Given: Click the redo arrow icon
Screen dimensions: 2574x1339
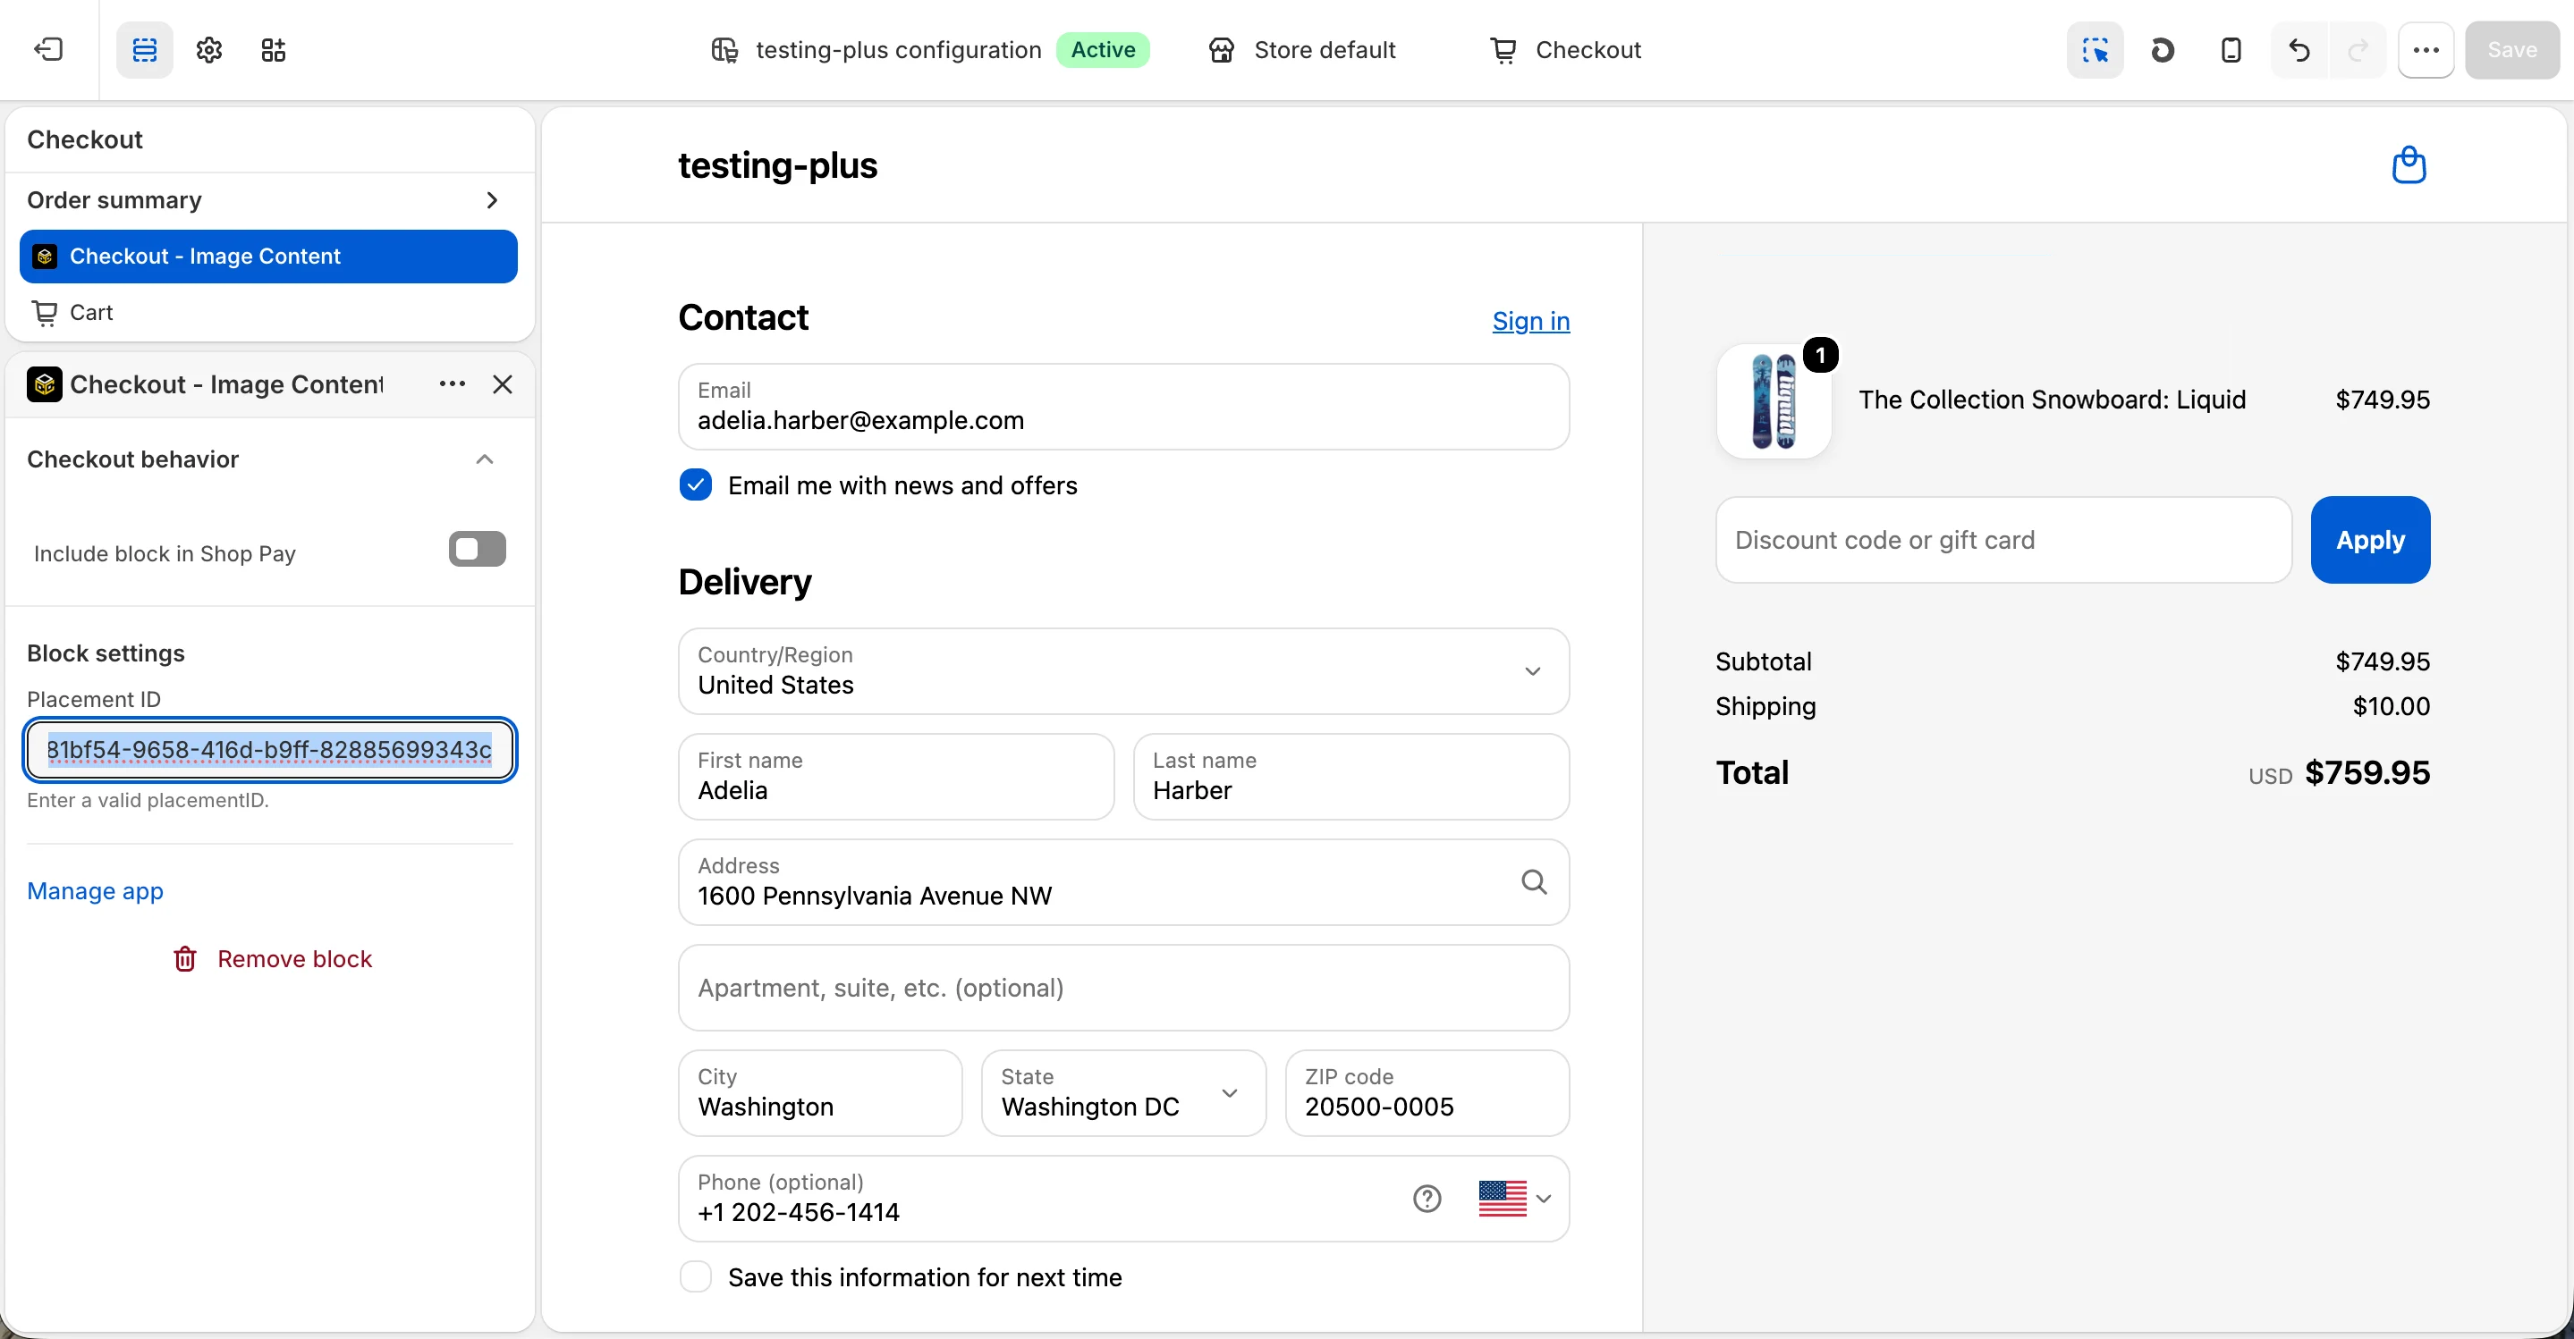Looking at the screenshot, I should pyautogui.click(x=2358, y=49).
